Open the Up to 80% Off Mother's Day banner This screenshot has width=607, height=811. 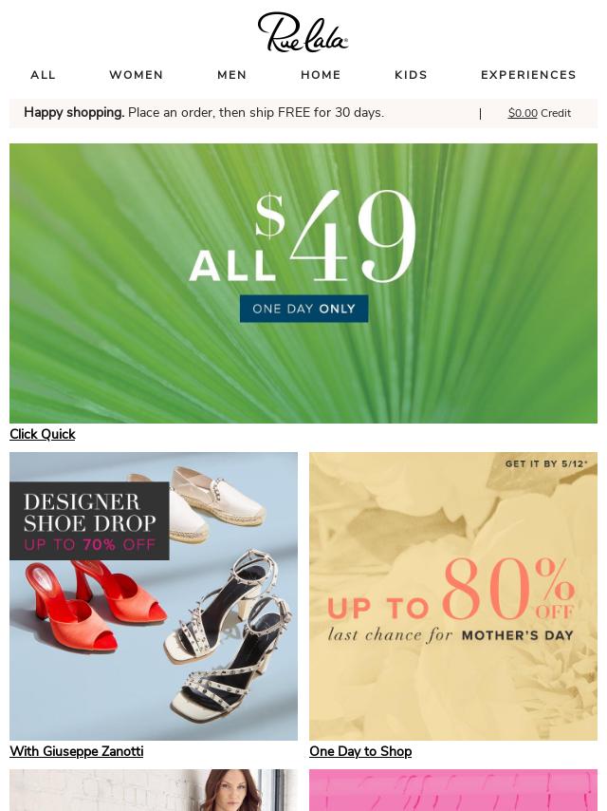click(453, 596)
